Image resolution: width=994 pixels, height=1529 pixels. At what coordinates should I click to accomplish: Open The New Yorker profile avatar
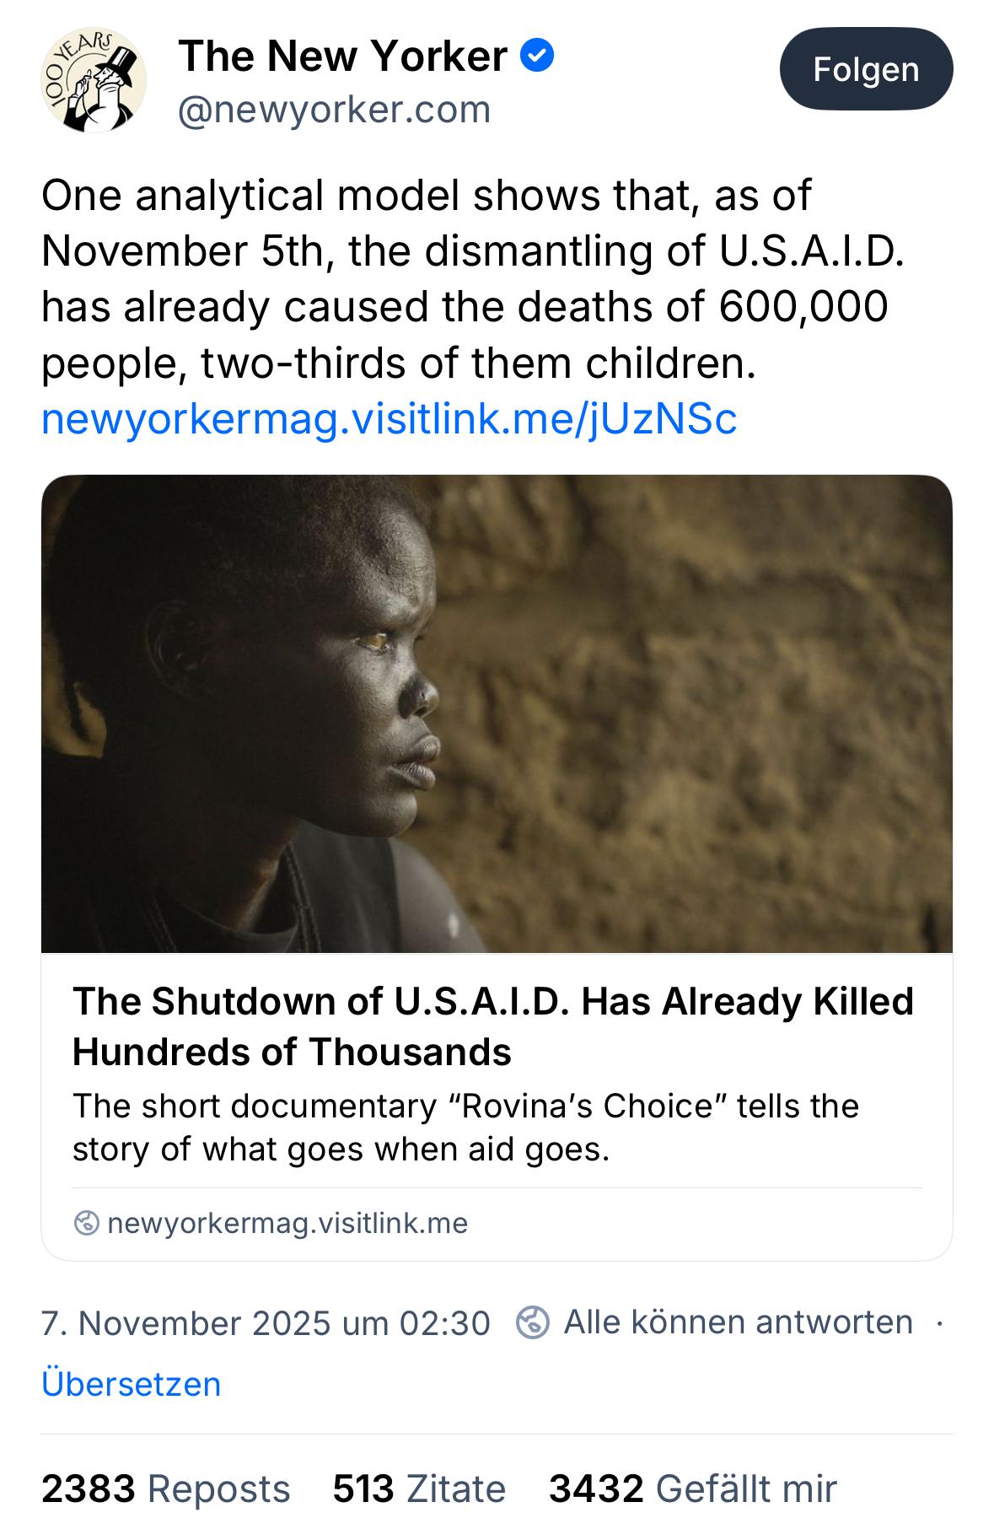(94, 81)
